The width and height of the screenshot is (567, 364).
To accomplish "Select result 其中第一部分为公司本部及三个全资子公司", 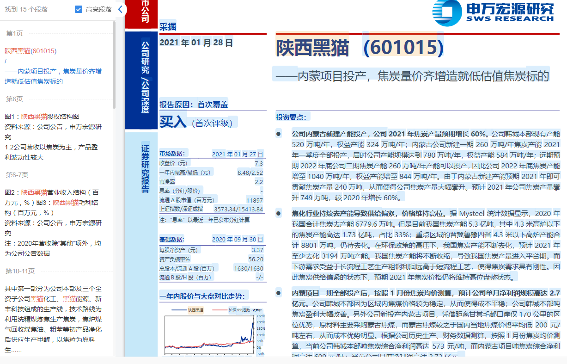I will click(x=53, y=319).
